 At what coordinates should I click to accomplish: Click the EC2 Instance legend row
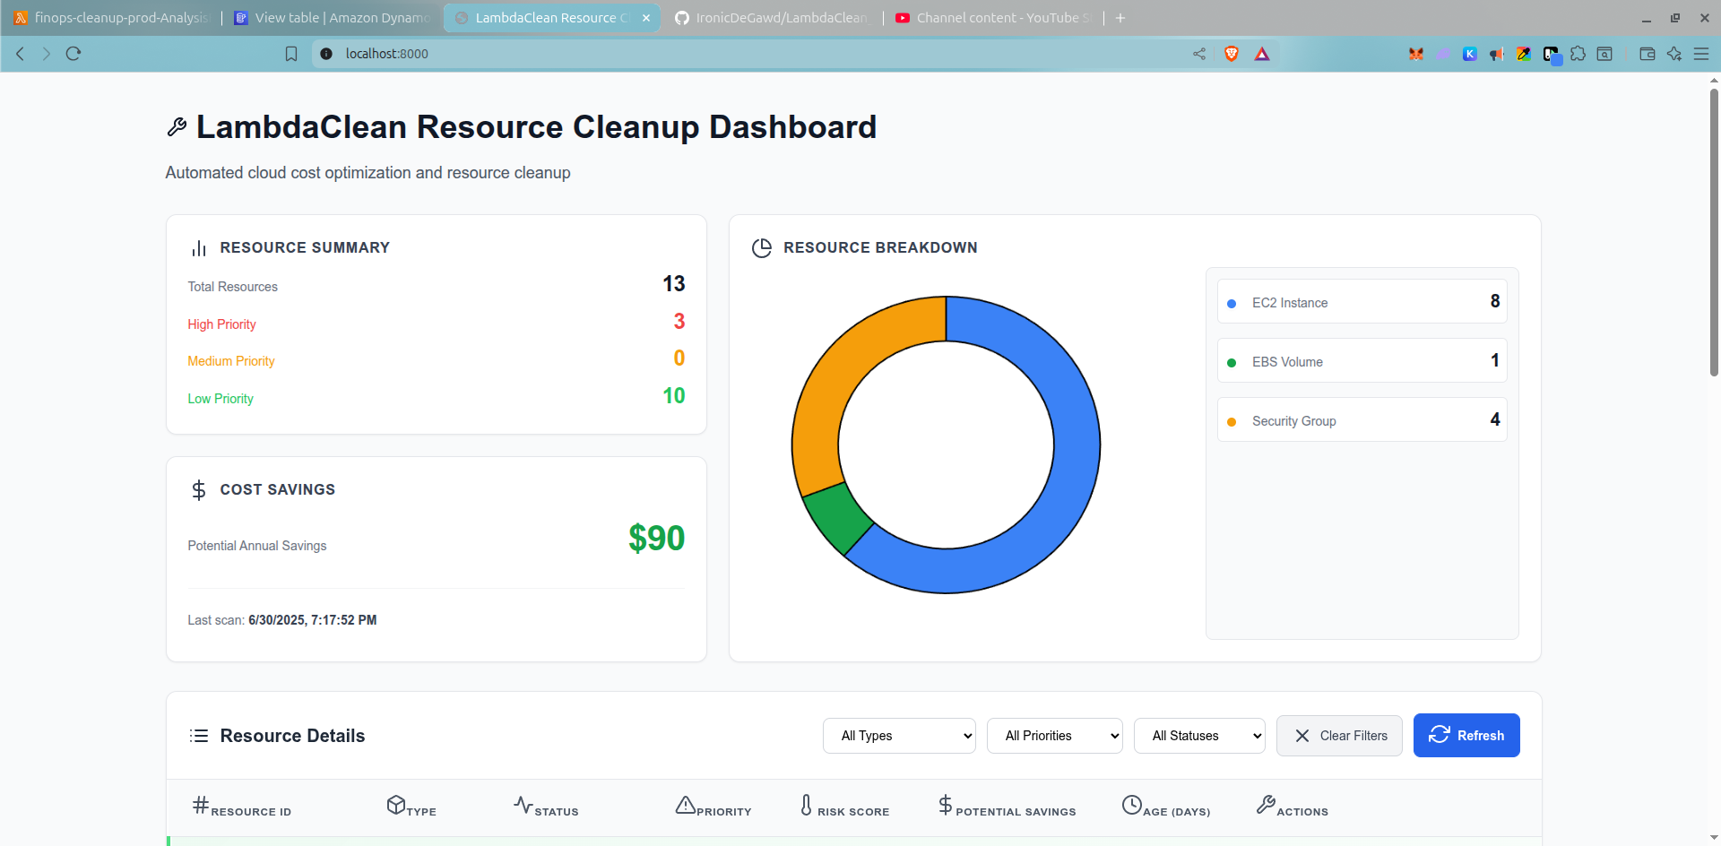click(x=1362, y=302)
